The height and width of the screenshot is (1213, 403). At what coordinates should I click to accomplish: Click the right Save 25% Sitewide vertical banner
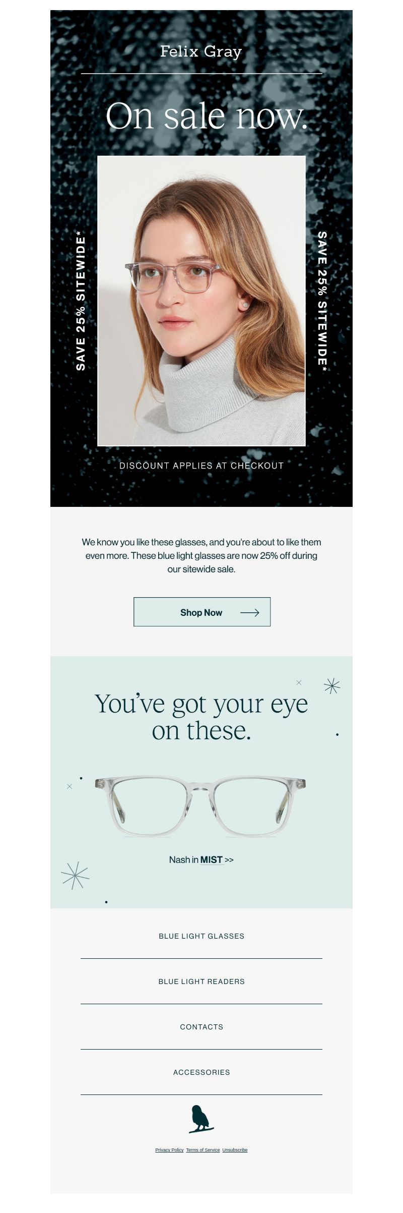[322, 302]
